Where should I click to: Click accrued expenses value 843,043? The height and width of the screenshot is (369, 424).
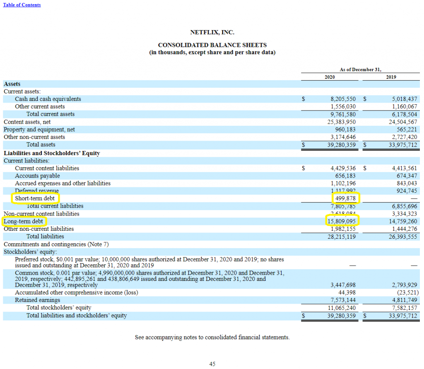[x=407, y=184]
